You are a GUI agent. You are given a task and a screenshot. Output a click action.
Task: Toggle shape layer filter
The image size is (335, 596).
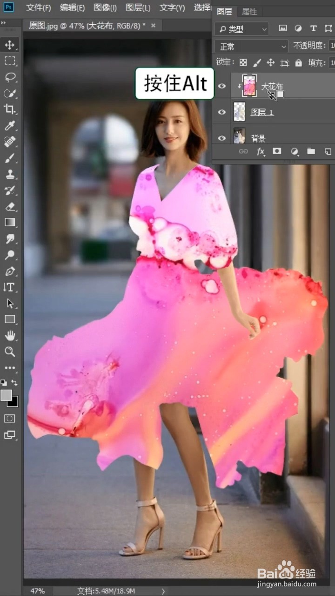328,28
